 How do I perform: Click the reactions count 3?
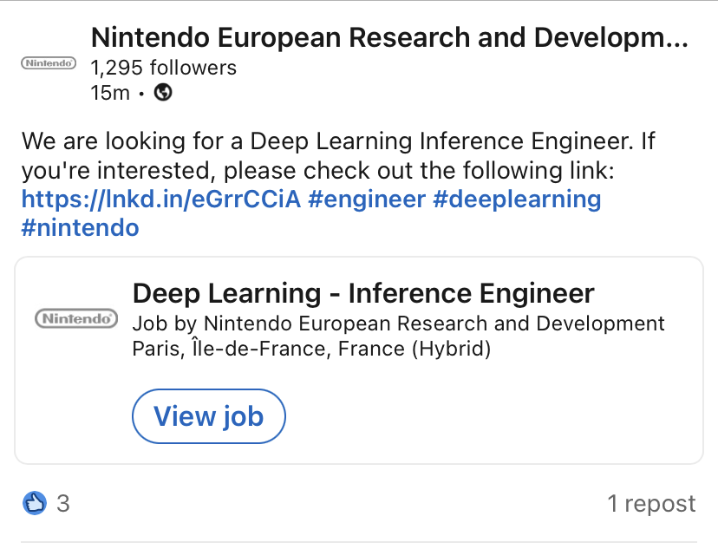coord(62,503)
